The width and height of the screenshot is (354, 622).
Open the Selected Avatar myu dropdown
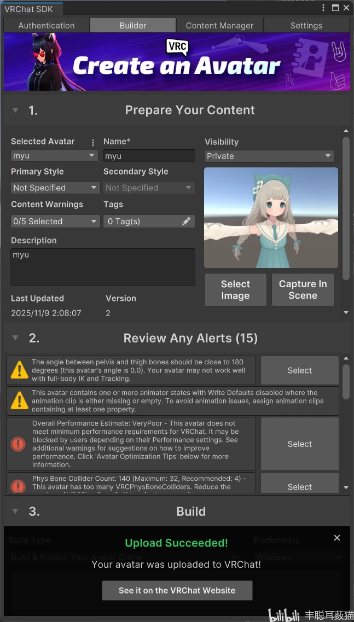[54, 155]
